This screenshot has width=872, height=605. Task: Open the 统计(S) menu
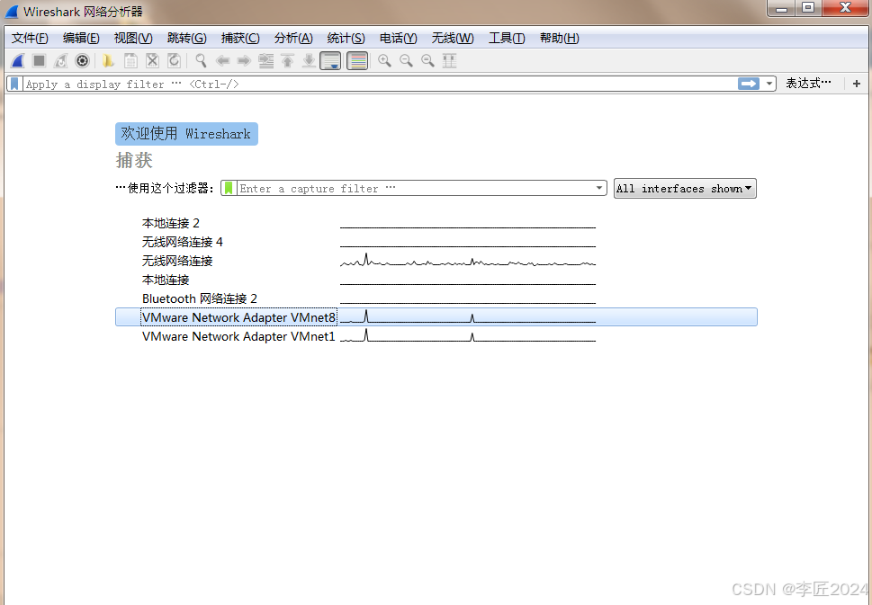[x=346, y=38]
